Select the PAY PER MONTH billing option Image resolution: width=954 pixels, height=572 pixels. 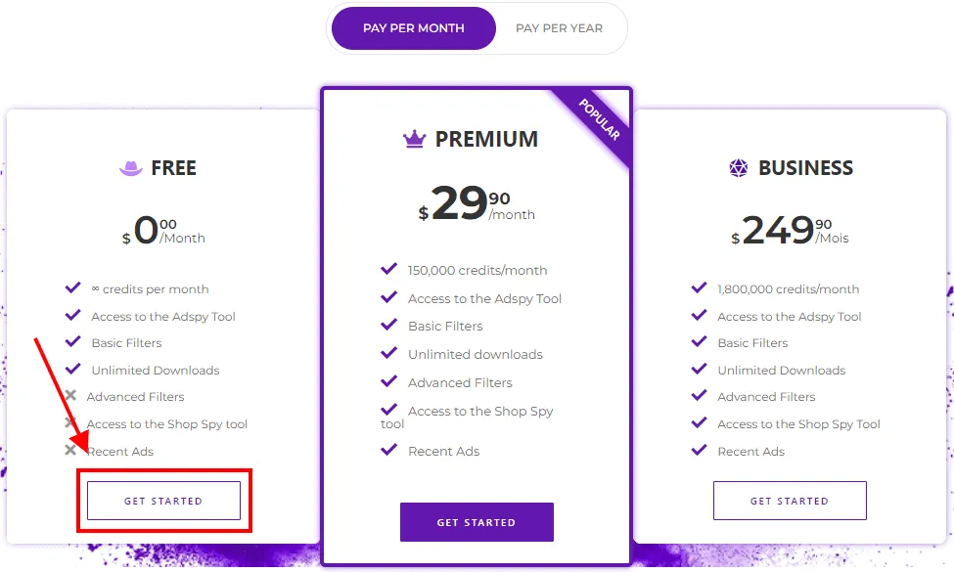point(412,28)
